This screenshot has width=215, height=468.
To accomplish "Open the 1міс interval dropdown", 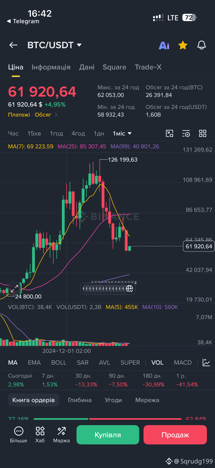I will (x=122, y=134).
